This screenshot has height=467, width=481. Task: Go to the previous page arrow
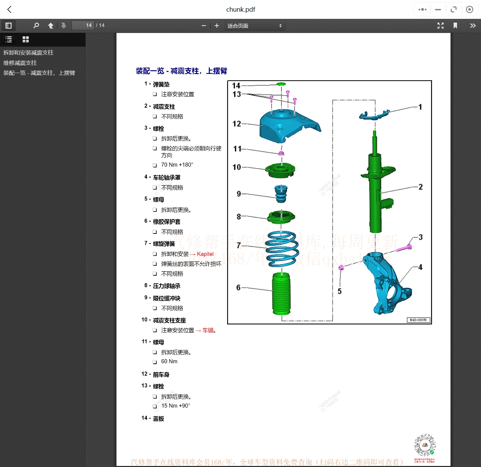51,26
